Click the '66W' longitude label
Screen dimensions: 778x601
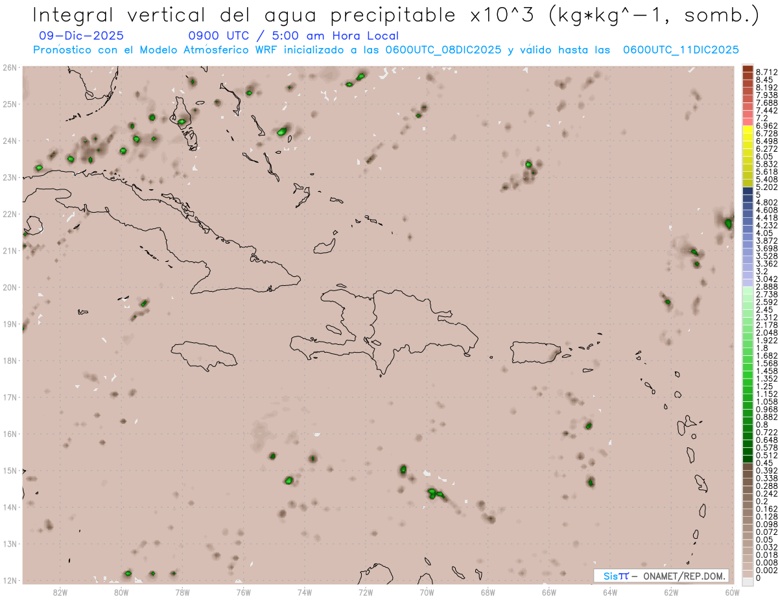(549, 591)
